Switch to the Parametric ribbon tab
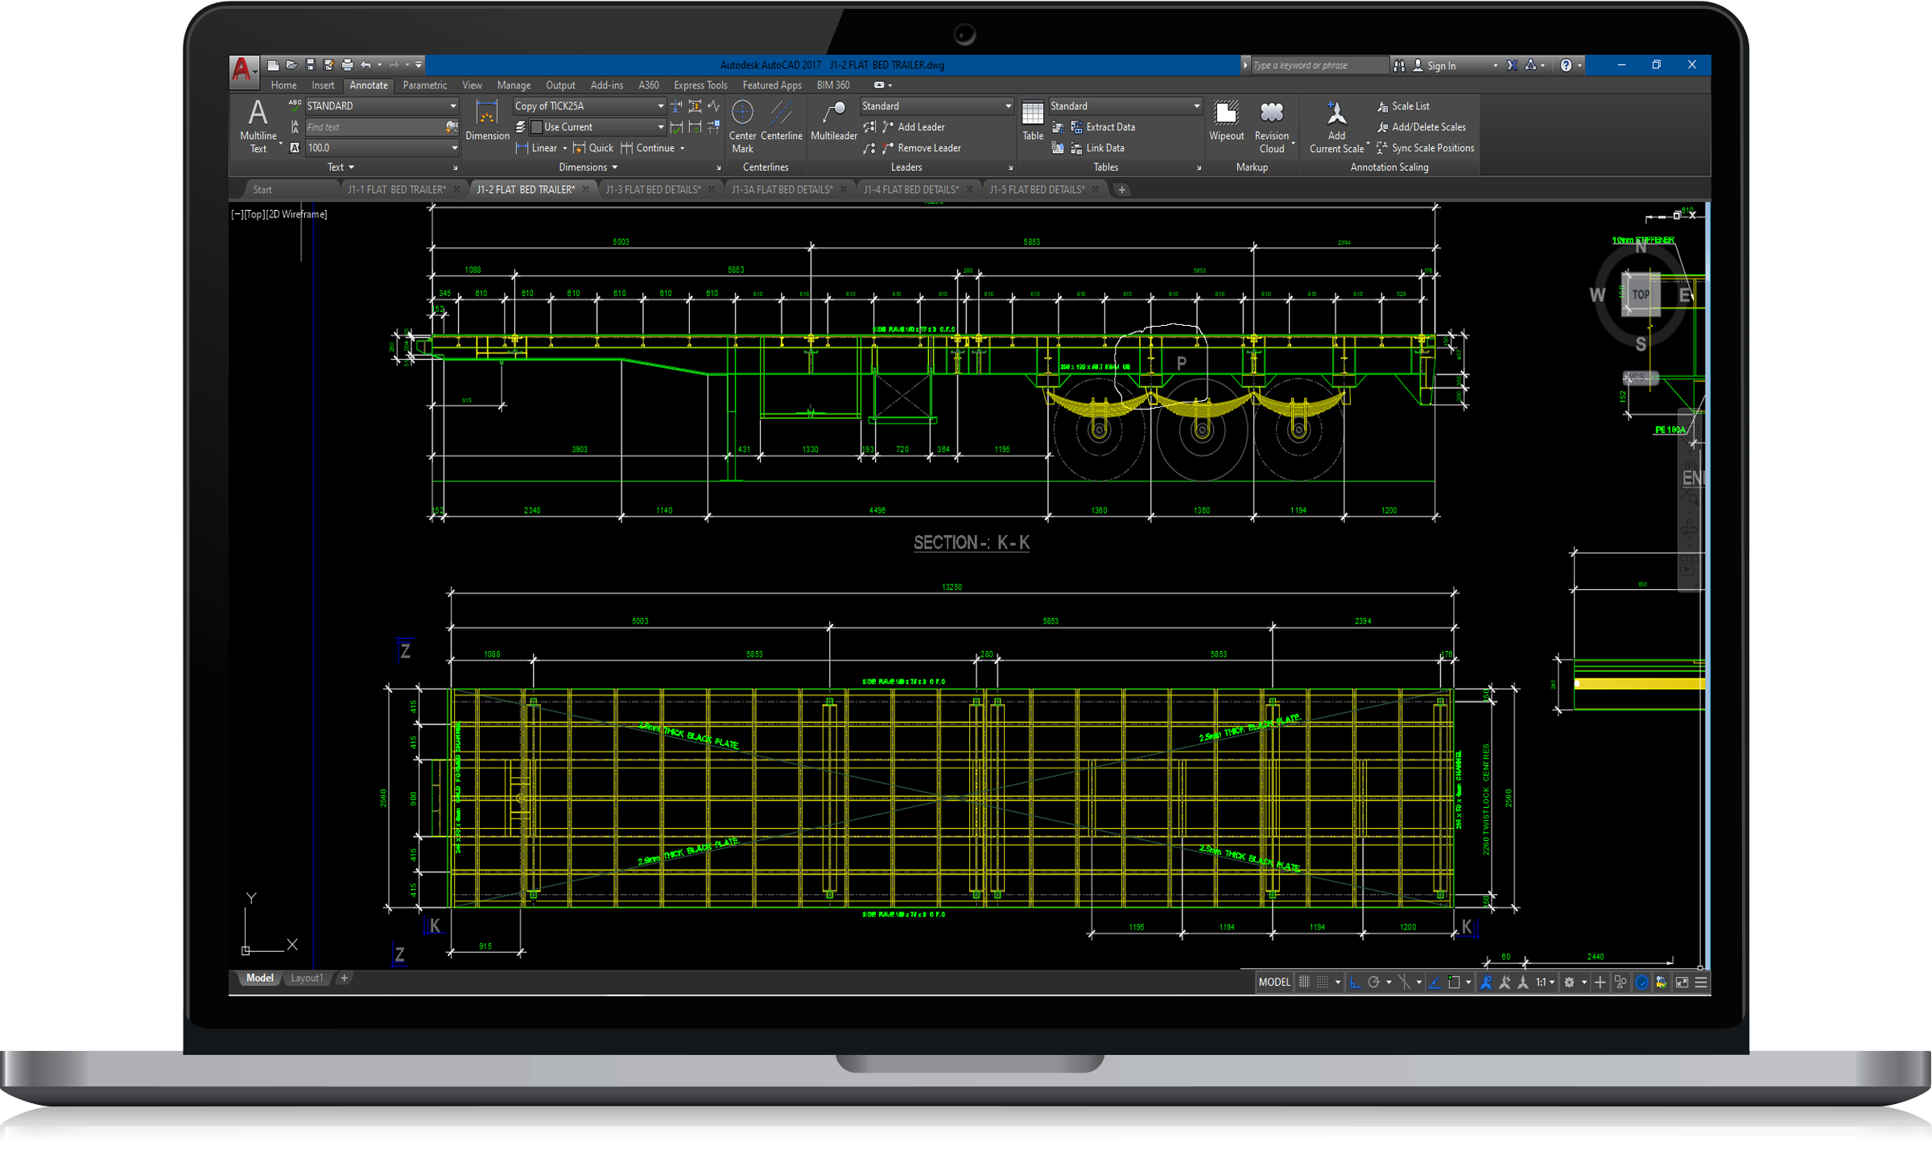The image size is (1932, 1162). click(424, 85)
